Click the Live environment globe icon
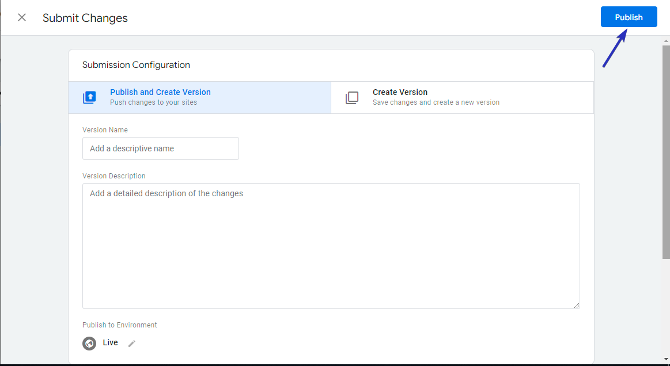 coord(89,343)
